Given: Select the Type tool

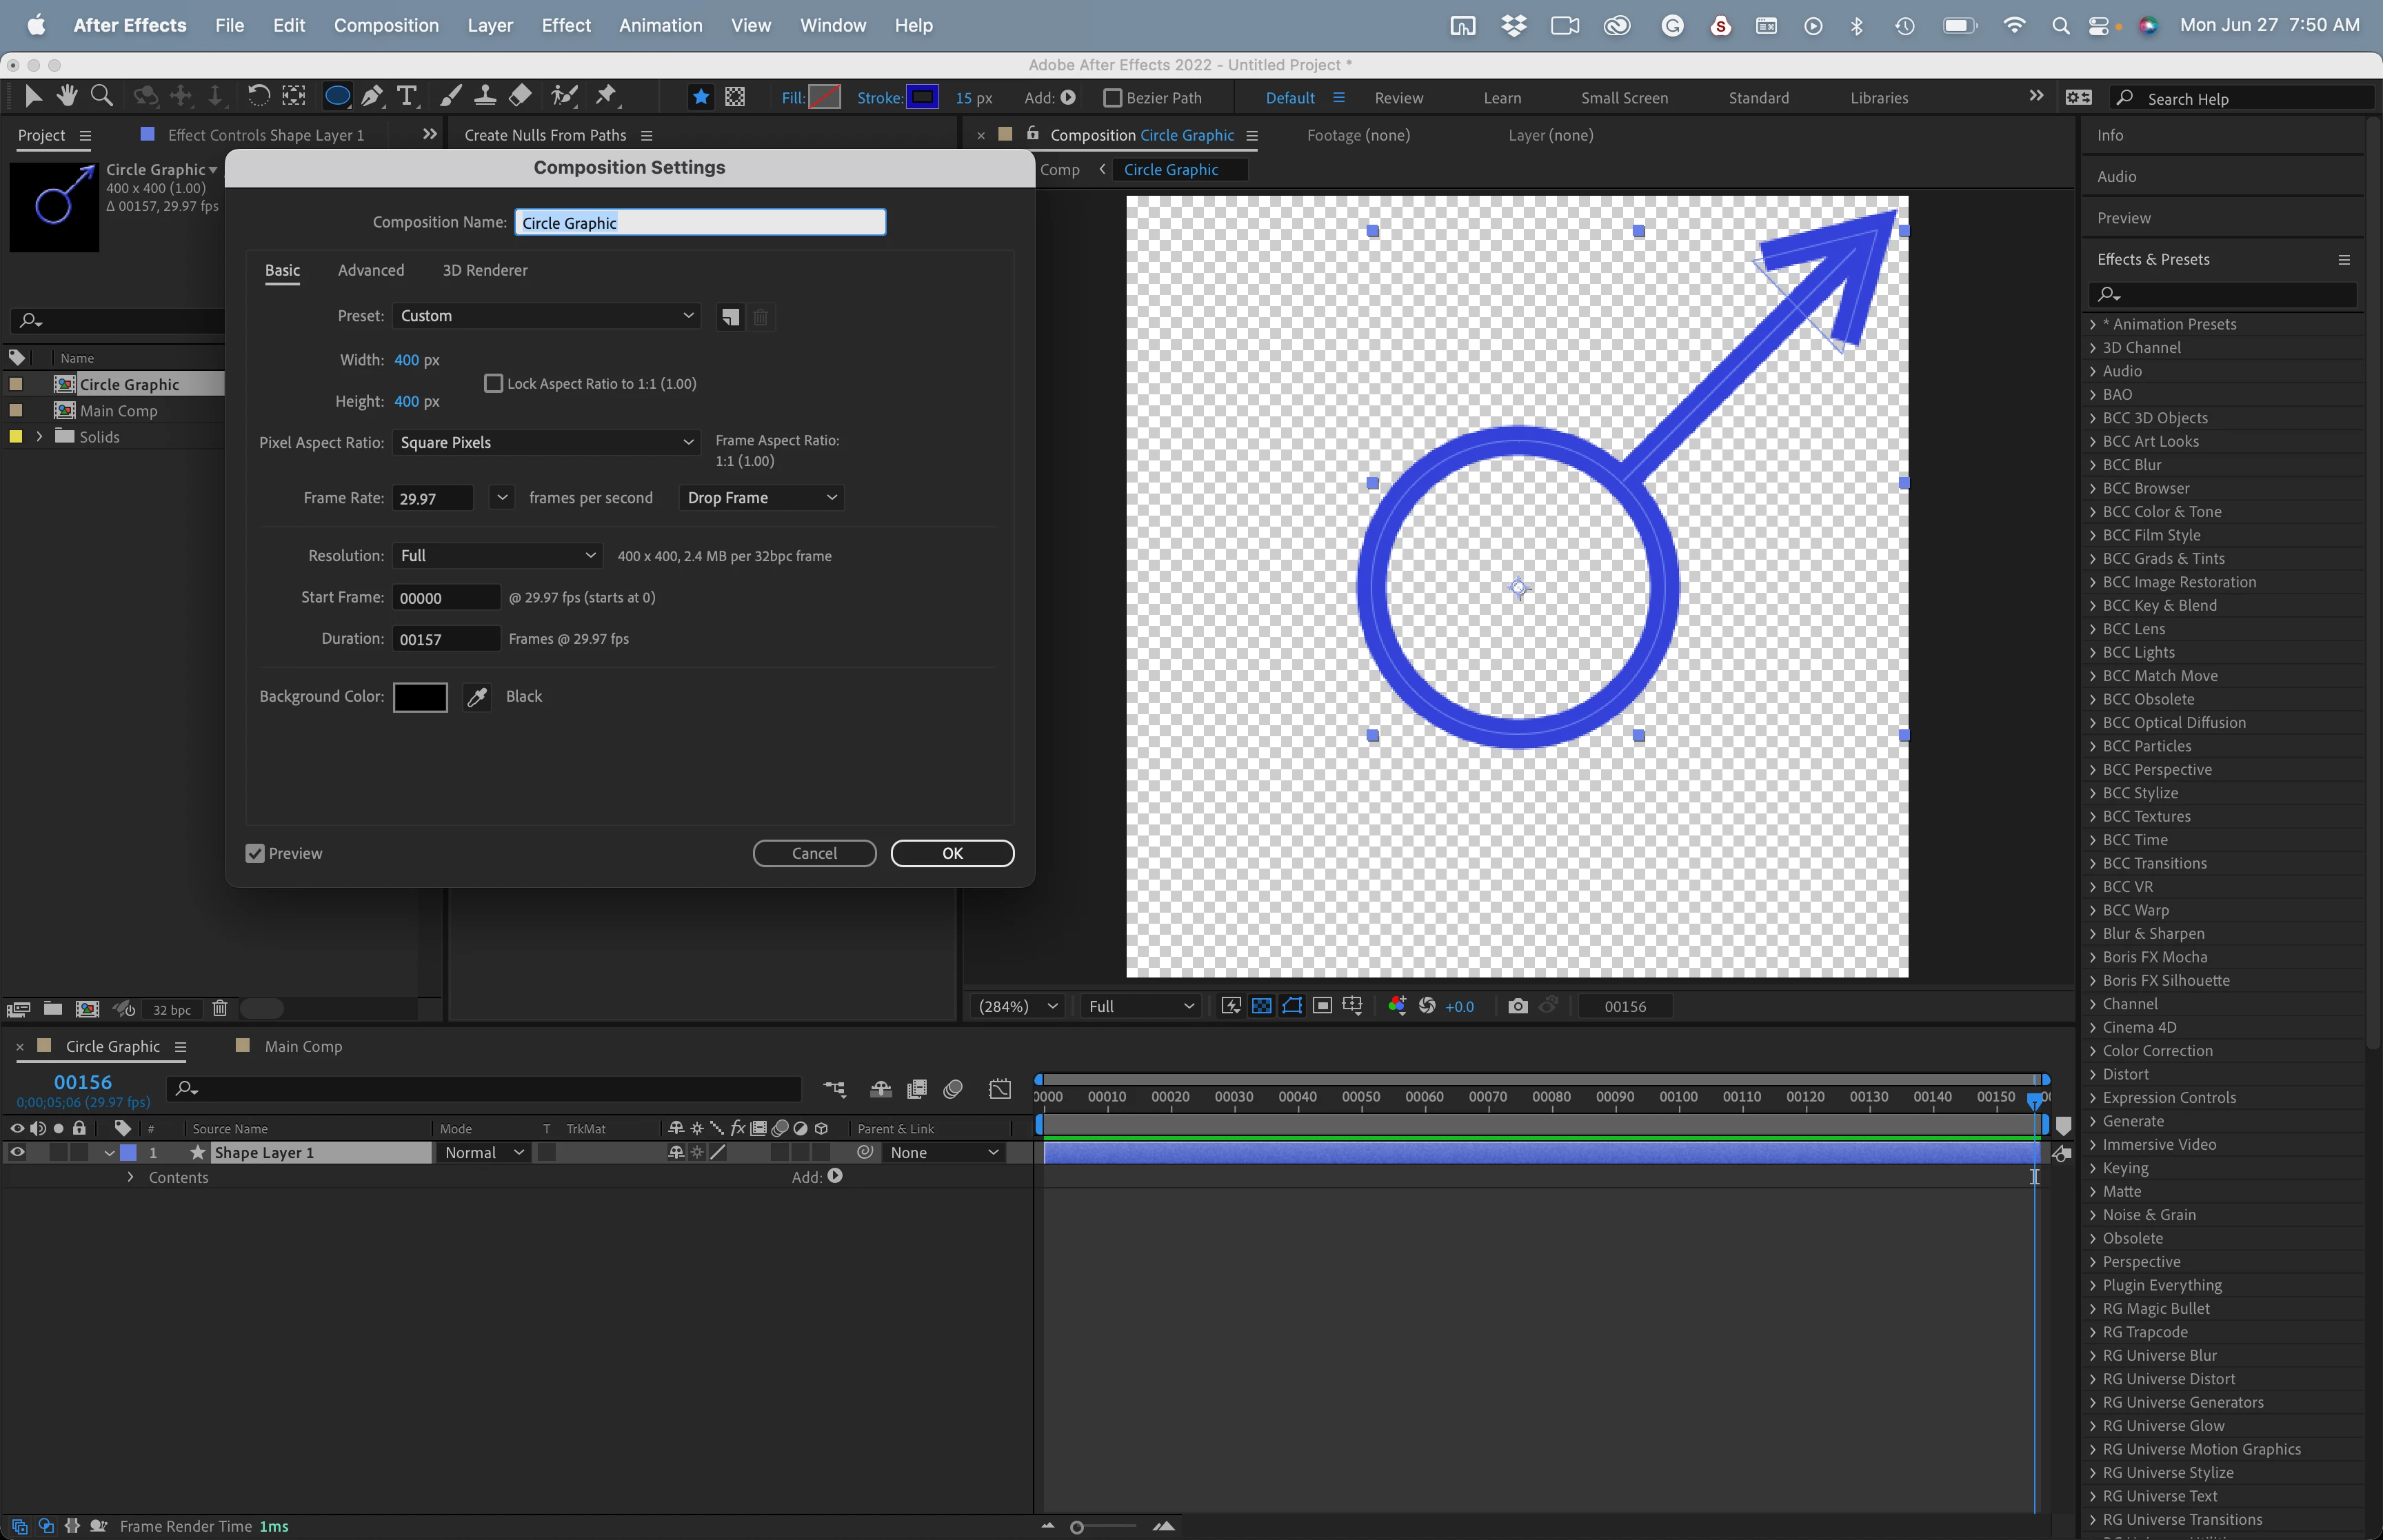Looking at the screenshot, I should [x=407, y=97].
